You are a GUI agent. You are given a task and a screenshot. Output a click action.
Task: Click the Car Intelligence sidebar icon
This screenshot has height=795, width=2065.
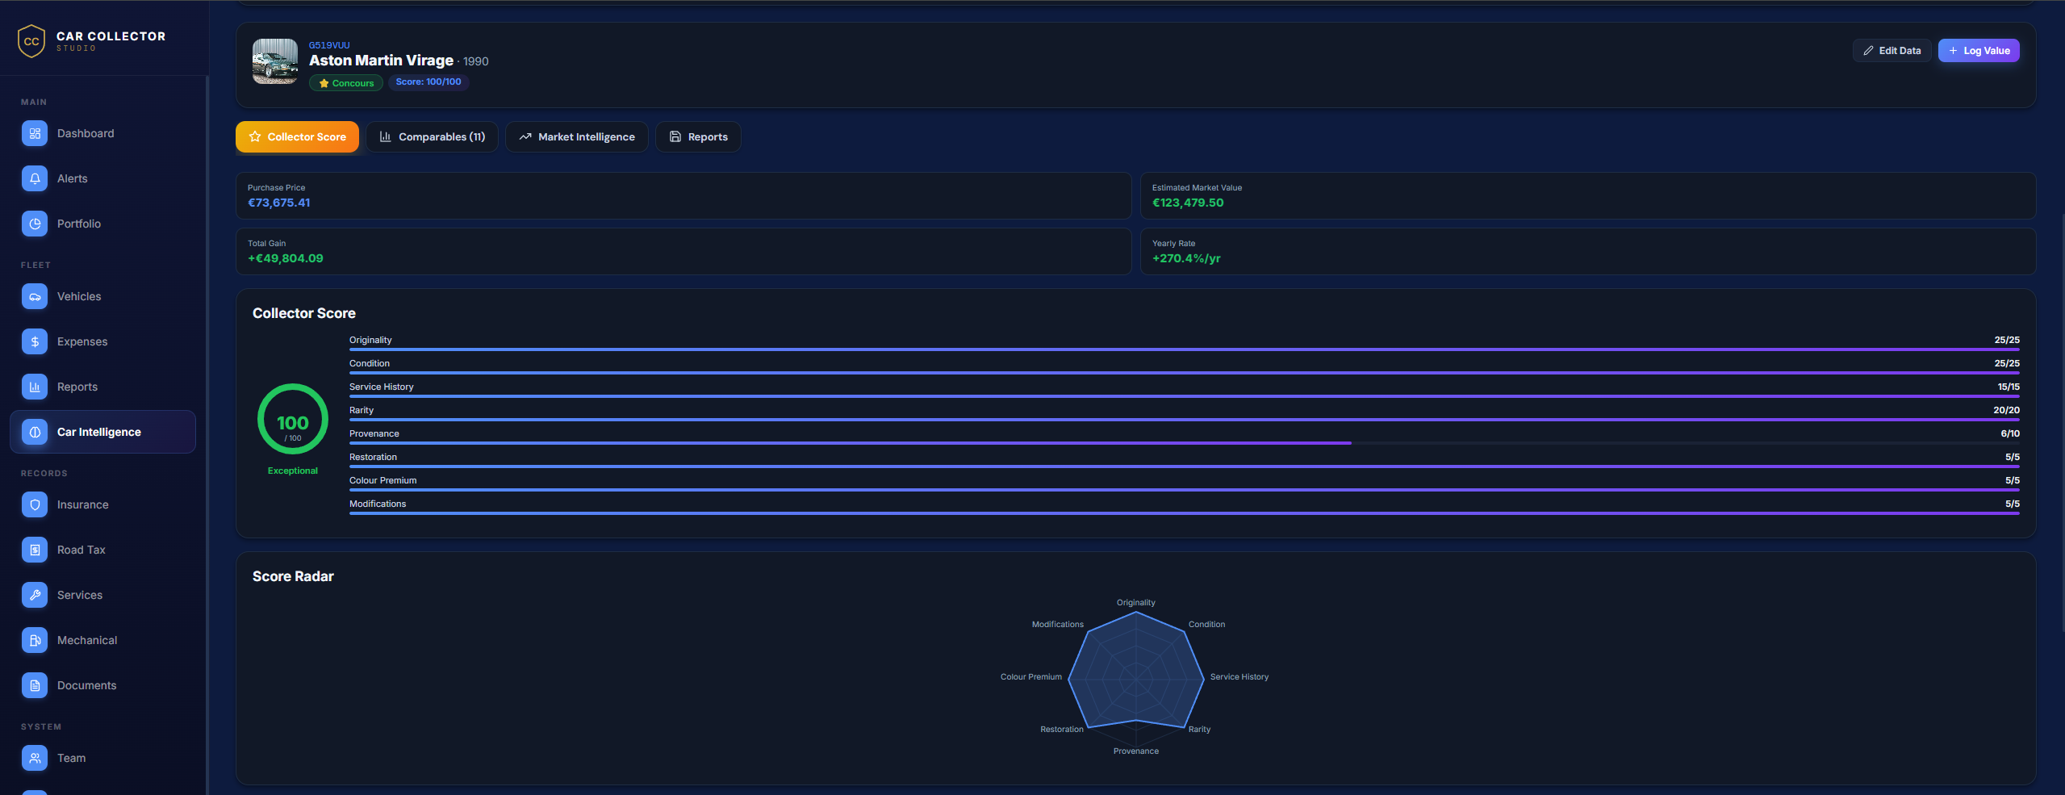[x=35, y=432]
